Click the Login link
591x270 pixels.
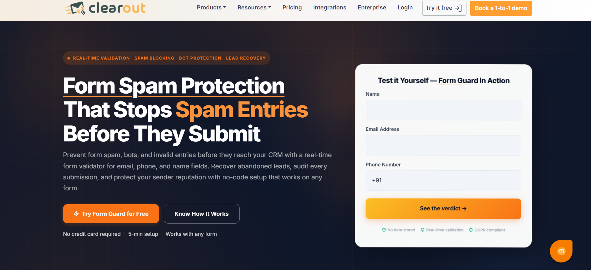click(x=405, y=8)
